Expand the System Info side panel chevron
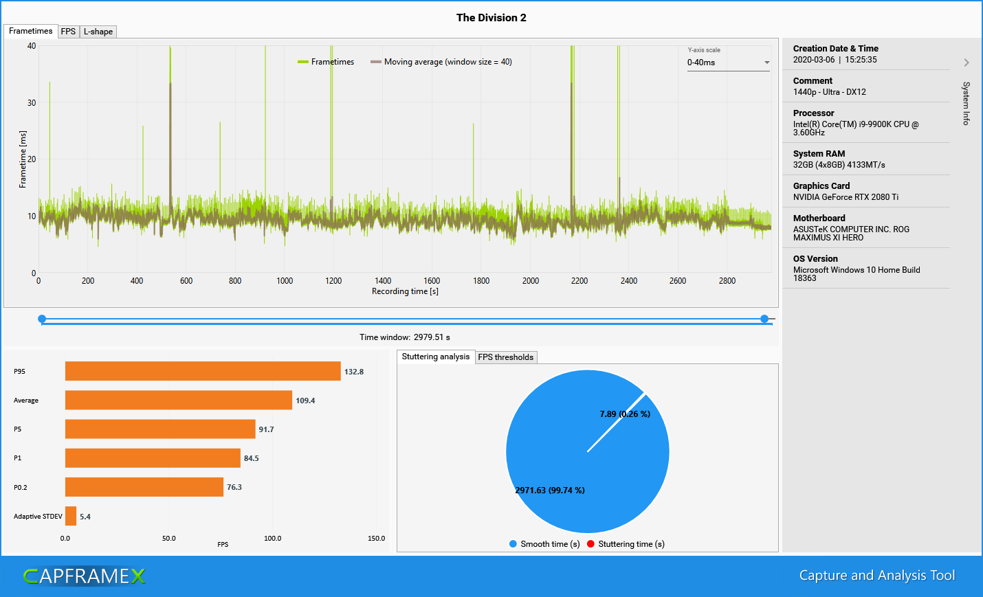983x597 pixels. pos(967,62)
